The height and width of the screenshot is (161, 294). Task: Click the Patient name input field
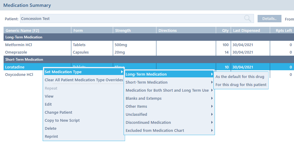pyautogui.click(x=131, y=18)
